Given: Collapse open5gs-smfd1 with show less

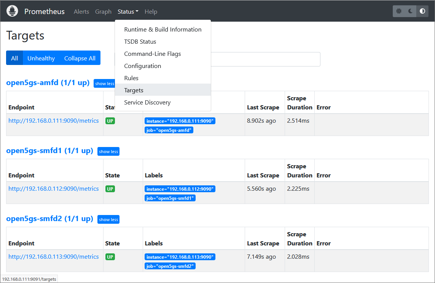Looking at the screenshot, I should click(108, 152).
